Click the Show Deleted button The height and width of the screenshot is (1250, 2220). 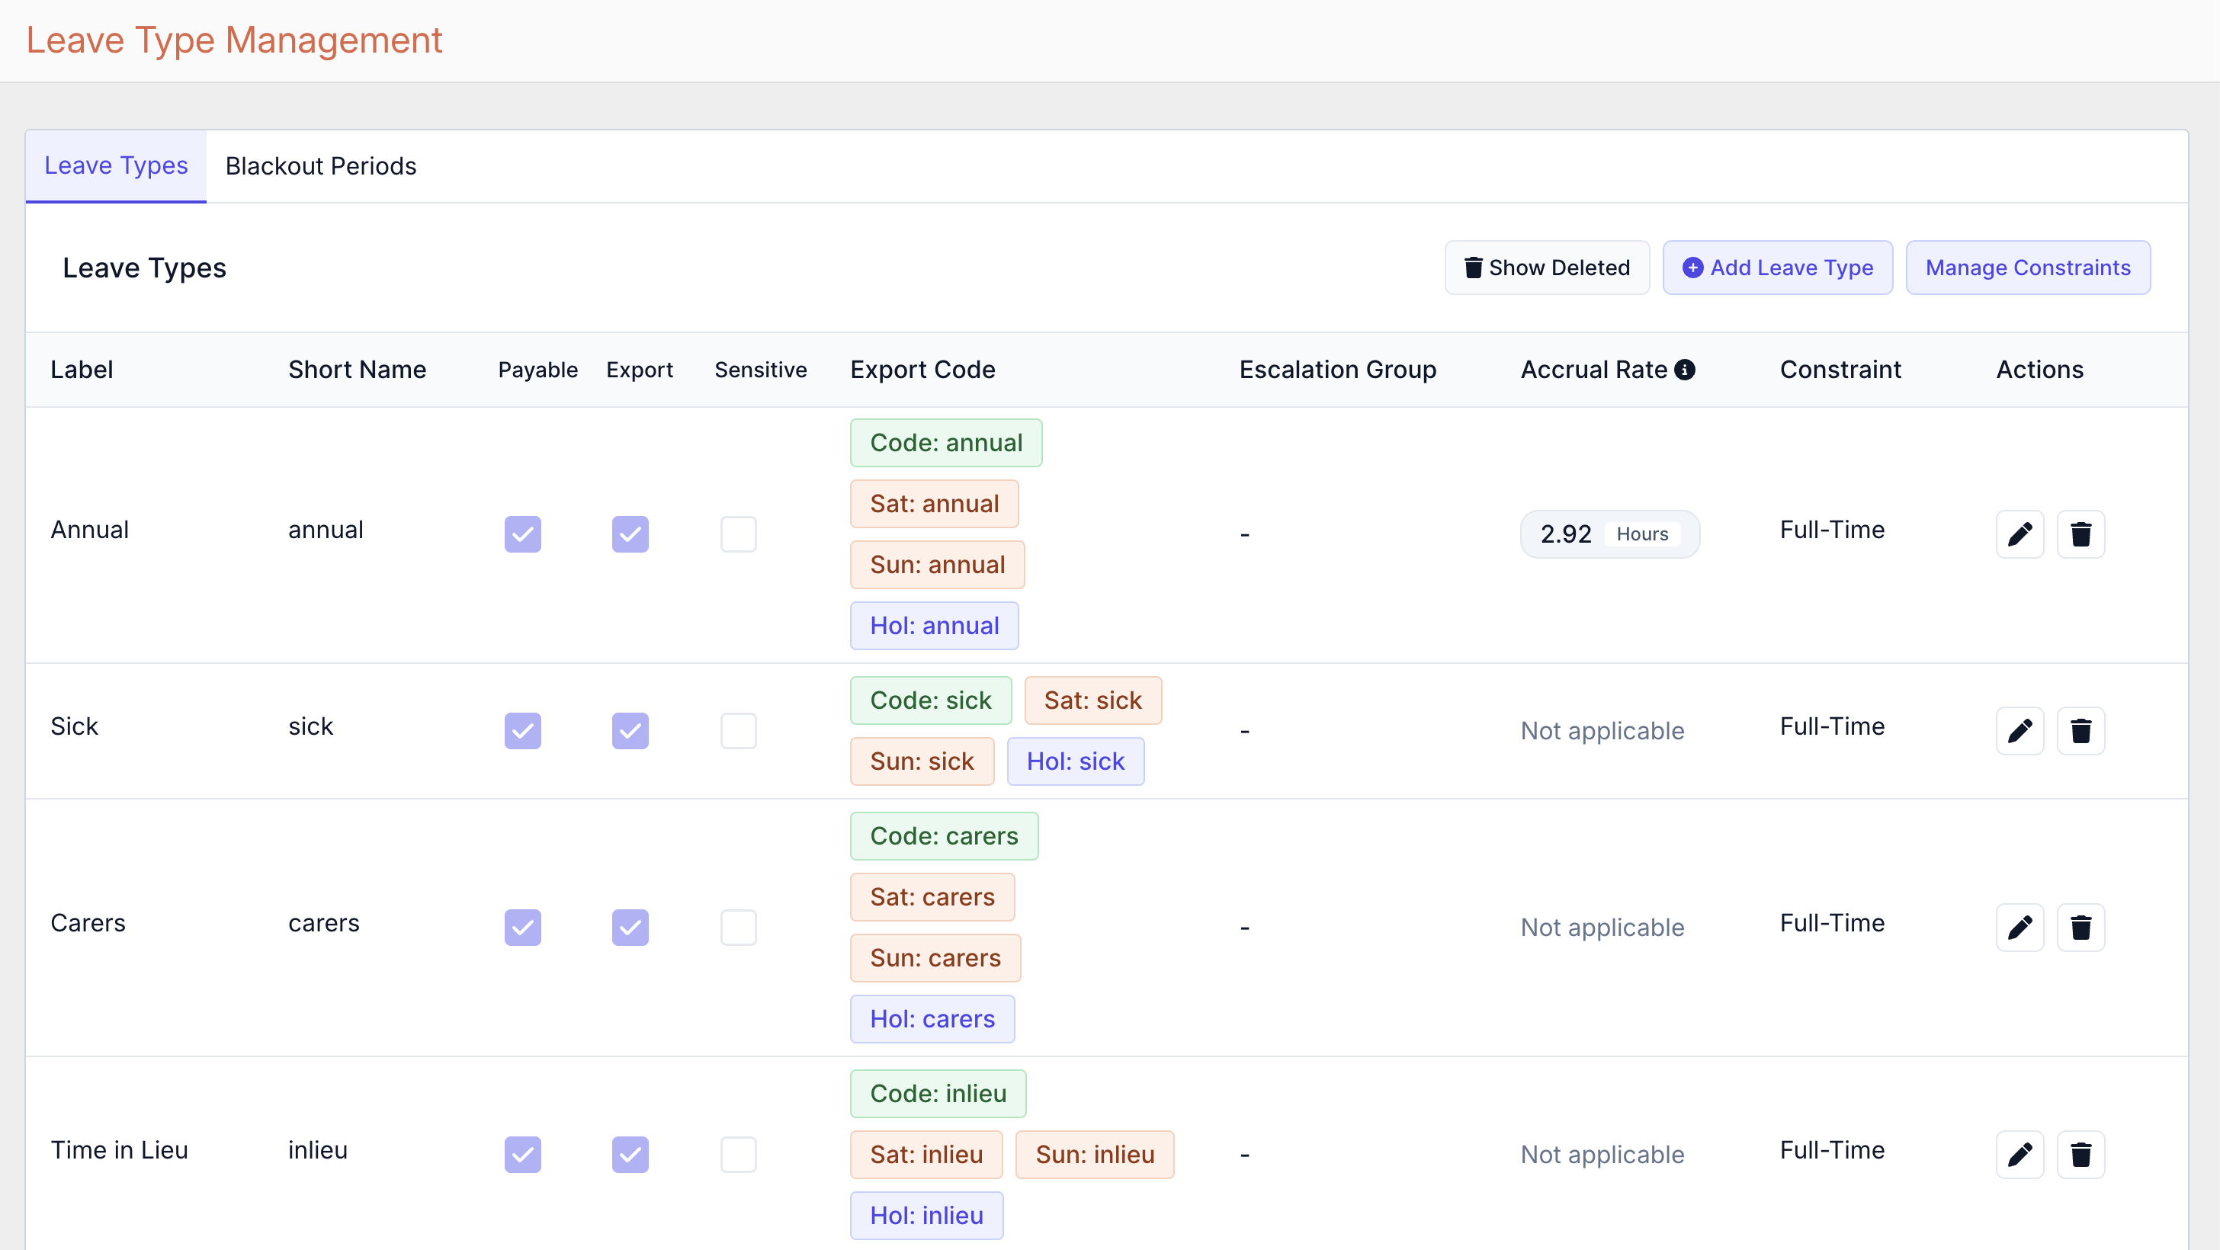[x=1547, y=268]
